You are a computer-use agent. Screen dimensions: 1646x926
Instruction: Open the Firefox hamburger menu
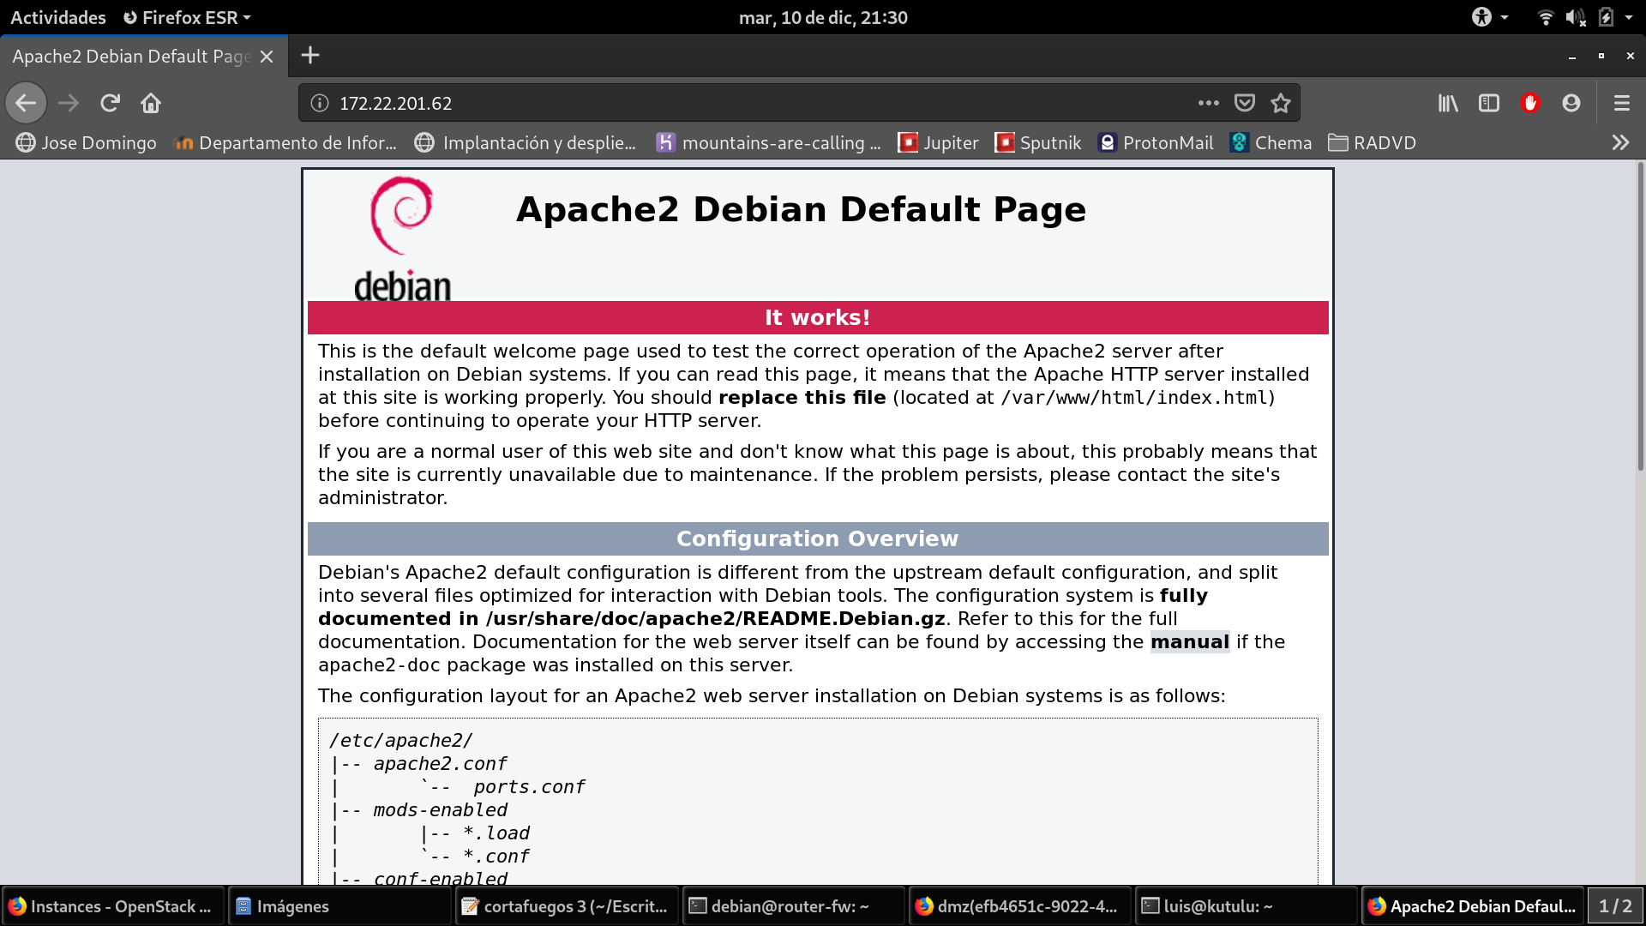tap(1621, 103)
